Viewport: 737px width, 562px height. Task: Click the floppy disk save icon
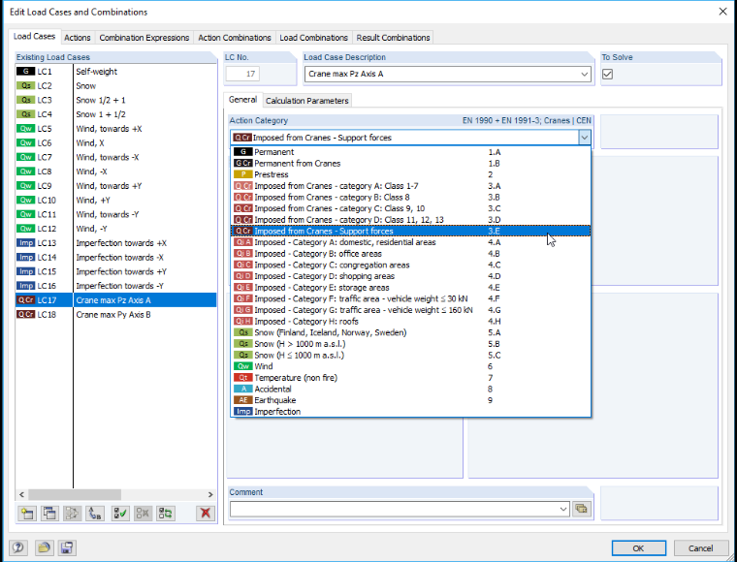tap(67, 547)
